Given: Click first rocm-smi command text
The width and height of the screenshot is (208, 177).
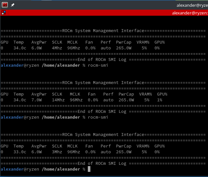Looking at the screenshot, I should tap(98, 65).
